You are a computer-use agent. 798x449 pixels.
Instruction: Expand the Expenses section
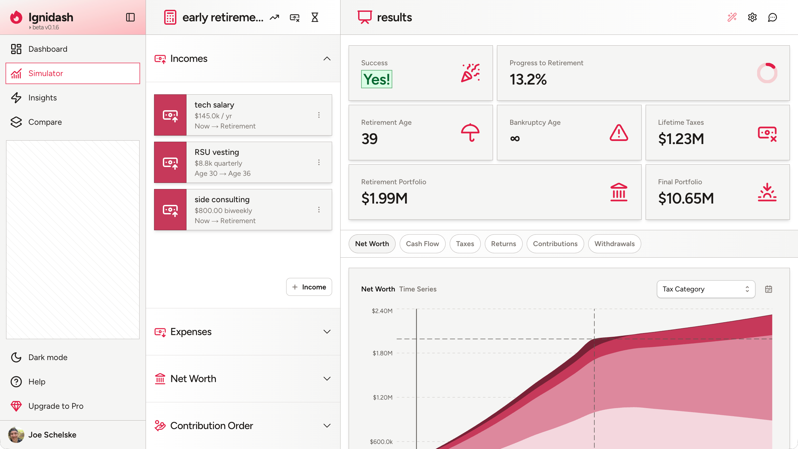[x=327, y=332]
